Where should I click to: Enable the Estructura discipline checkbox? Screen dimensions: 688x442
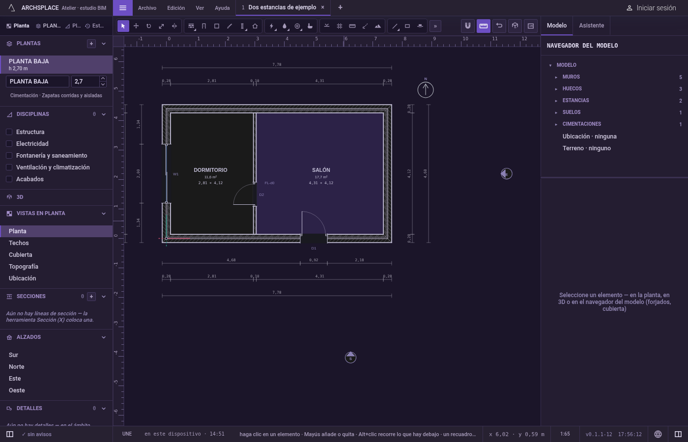pyautogui.click(x=9, y=132)
